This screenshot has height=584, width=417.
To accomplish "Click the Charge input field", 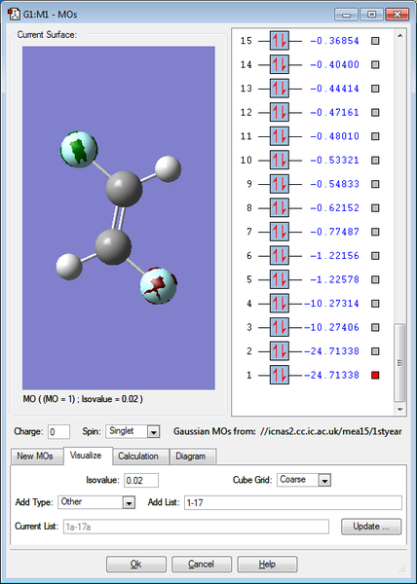I will click(x=58, y=432).
